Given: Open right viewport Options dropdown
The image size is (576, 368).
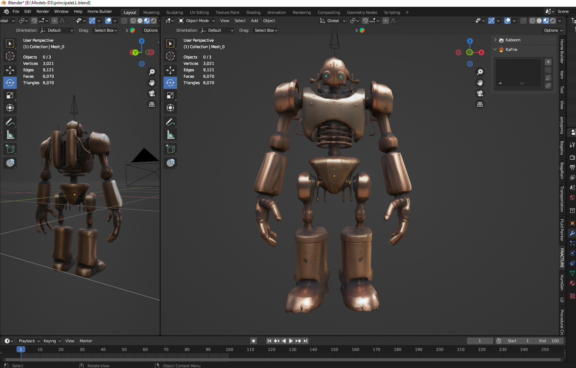Looking at the screenshot, I should (553, 30).
